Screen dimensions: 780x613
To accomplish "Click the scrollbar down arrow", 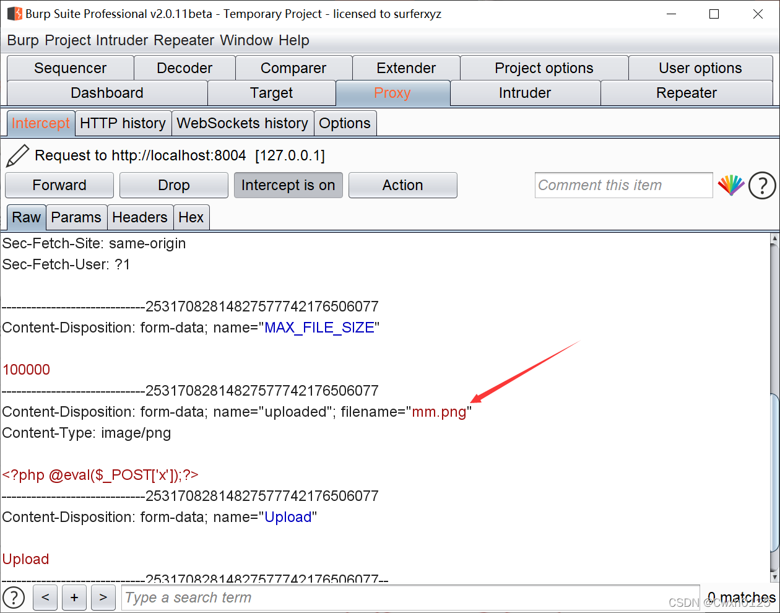I will pos(774,576).
